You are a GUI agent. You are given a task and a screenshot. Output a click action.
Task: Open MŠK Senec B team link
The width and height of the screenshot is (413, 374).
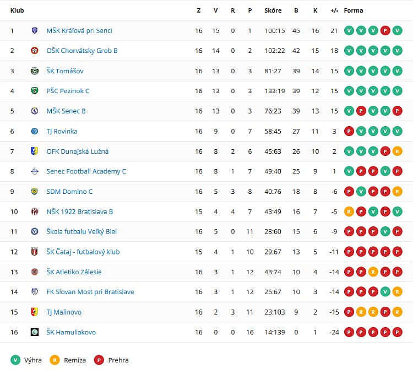(66, 111)
